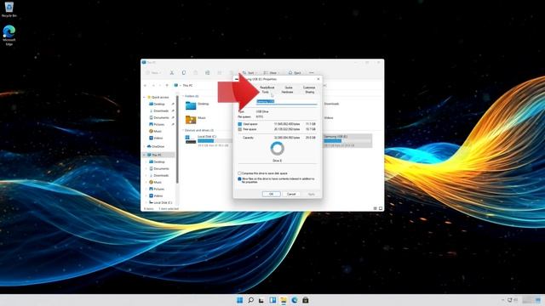545x306 pixels.
Task: Select Desktop under Quick access
Action: coord(159,104)
